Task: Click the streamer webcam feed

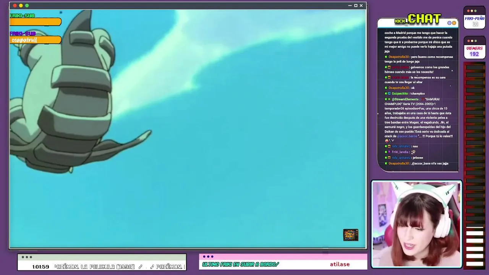Action: [x=417, y=224]
